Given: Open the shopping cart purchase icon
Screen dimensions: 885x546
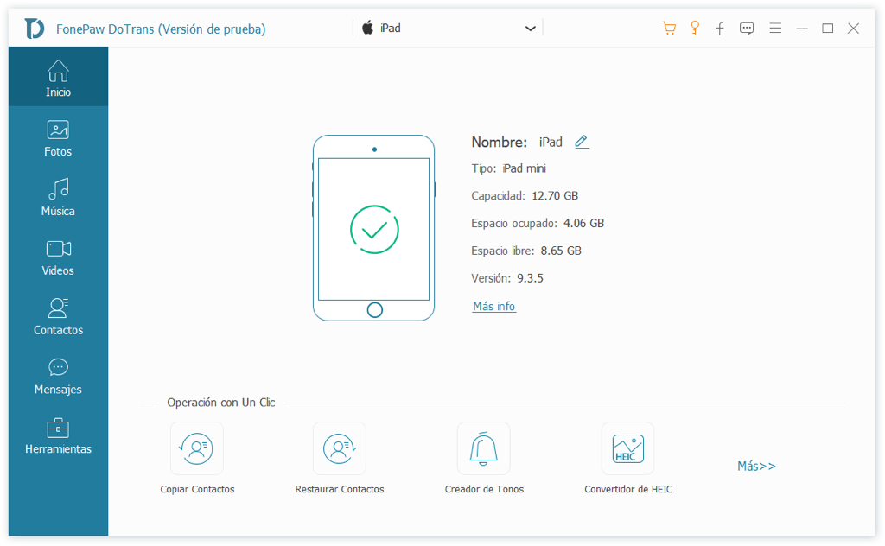Looking at the screenshot, I should click(x=669, y=29).
